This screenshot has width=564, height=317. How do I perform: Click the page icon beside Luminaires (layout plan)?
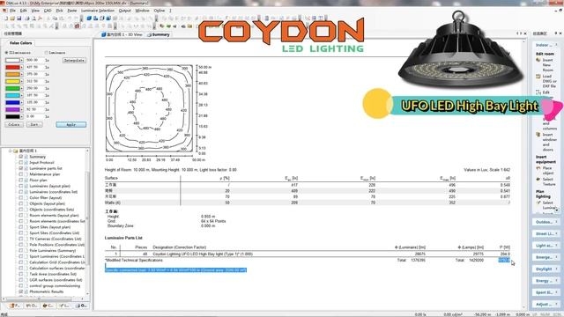pyautogui.click(x=26, y=186)
